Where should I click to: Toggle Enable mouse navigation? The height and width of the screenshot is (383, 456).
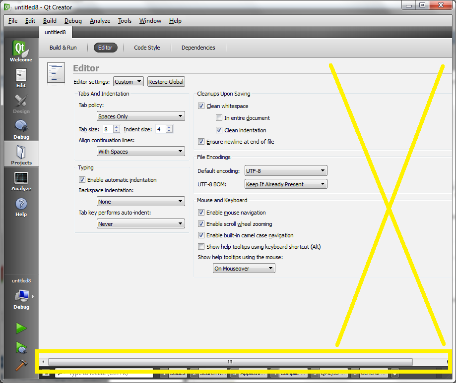click(201, 212)
